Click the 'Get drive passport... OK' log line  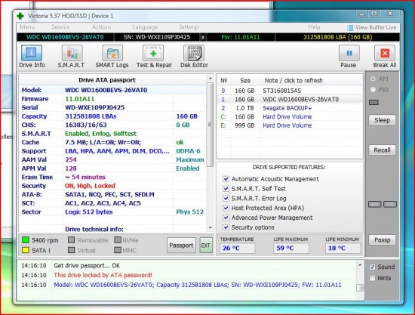[x=87, y=265]
